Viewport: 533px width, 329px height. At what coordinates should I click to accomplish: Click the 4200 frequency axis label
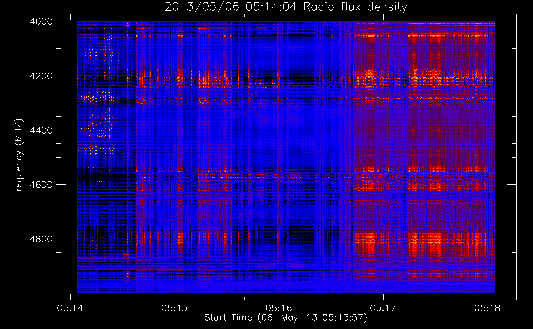(41, 76)
